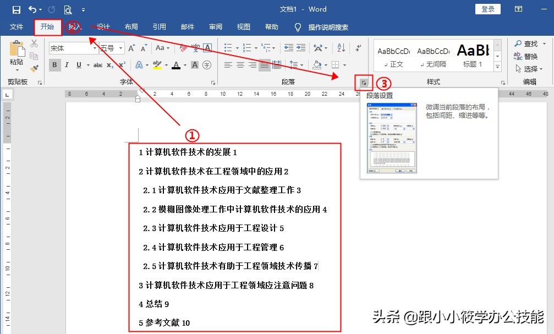The image size is (554, 334).
Task: Open the 五号 font size dropdown
Action: pyautogui.click(x=120, y=47)
